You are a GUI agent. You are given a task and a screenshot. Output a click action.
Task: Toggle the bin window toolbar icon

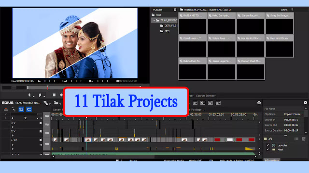point(195,103)
